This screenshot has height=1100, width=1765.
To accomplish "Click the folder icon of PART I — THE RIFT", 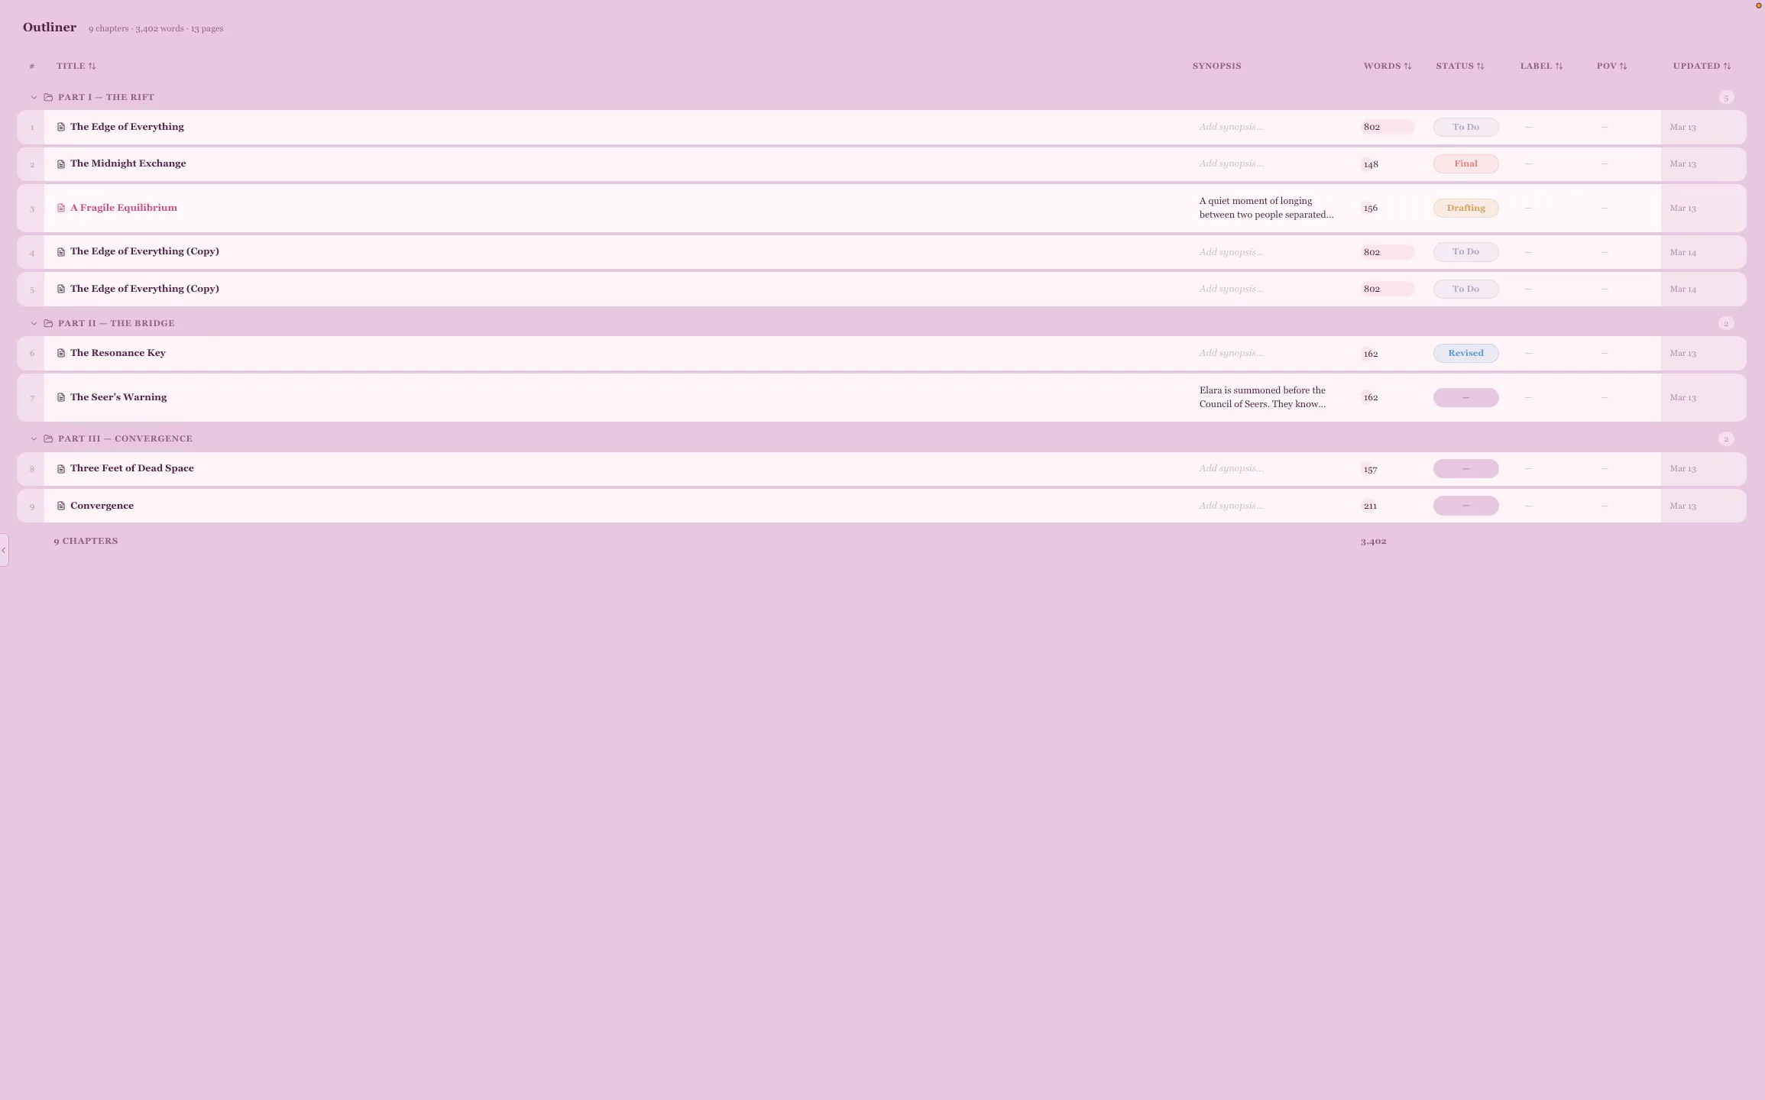I will [47, 97].
